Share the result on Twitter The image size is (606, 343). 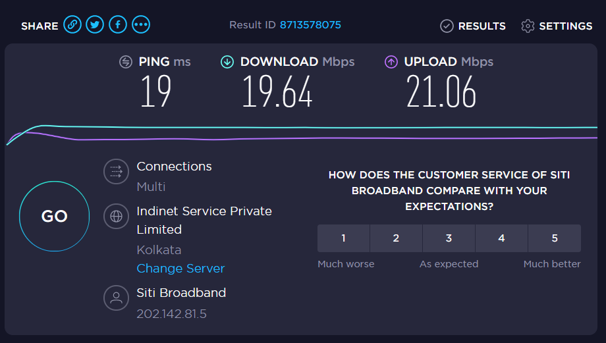[95, 25]
